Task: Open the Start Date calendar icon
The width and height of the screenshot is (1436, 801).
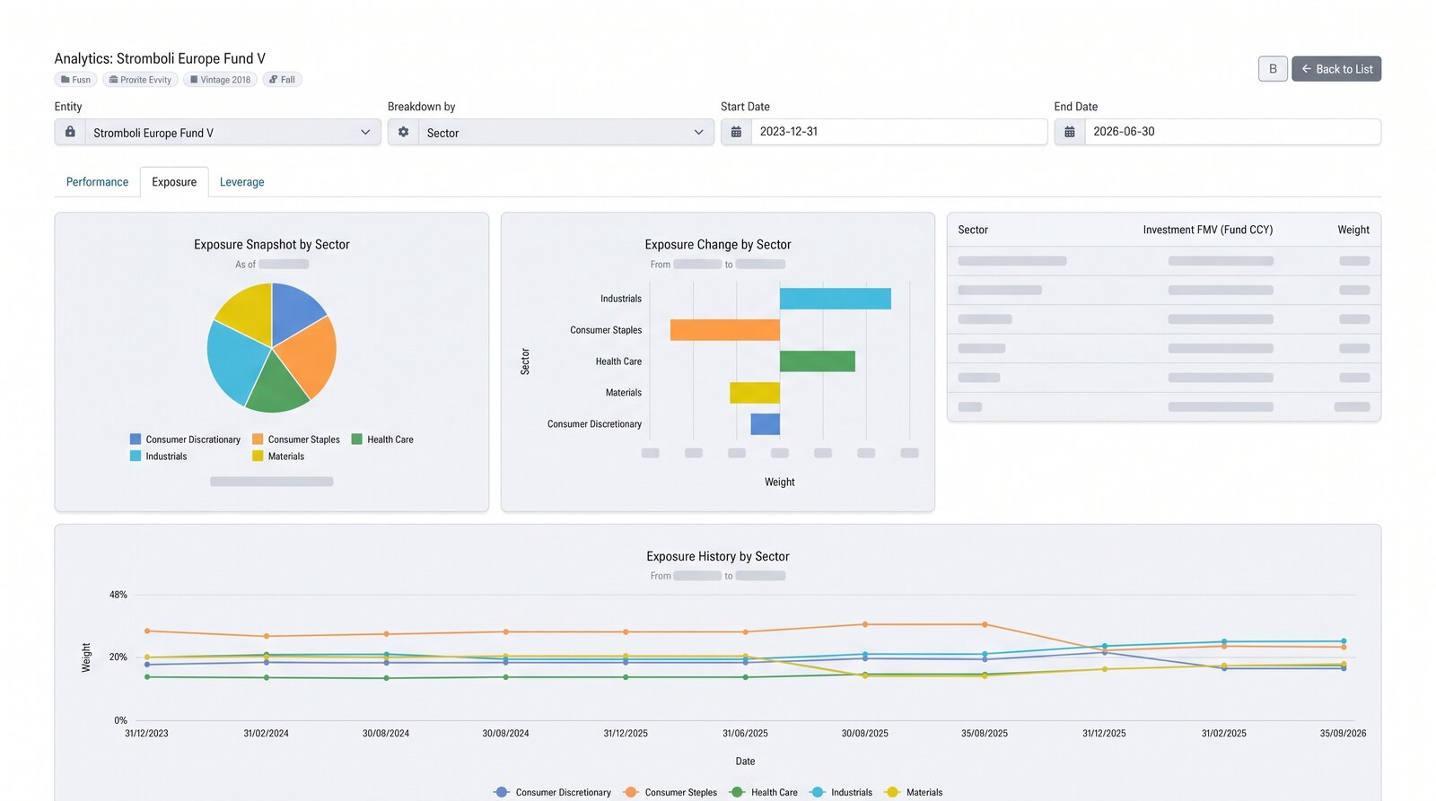Action: click(736, 132)
